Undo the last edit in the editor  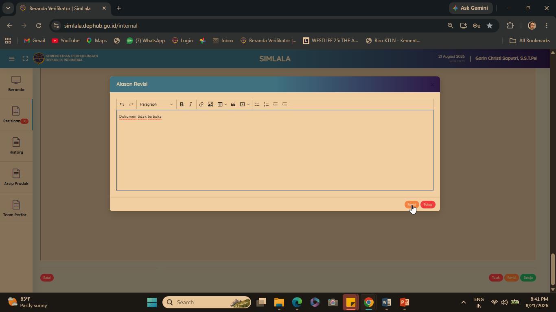[x=122, y=104]
